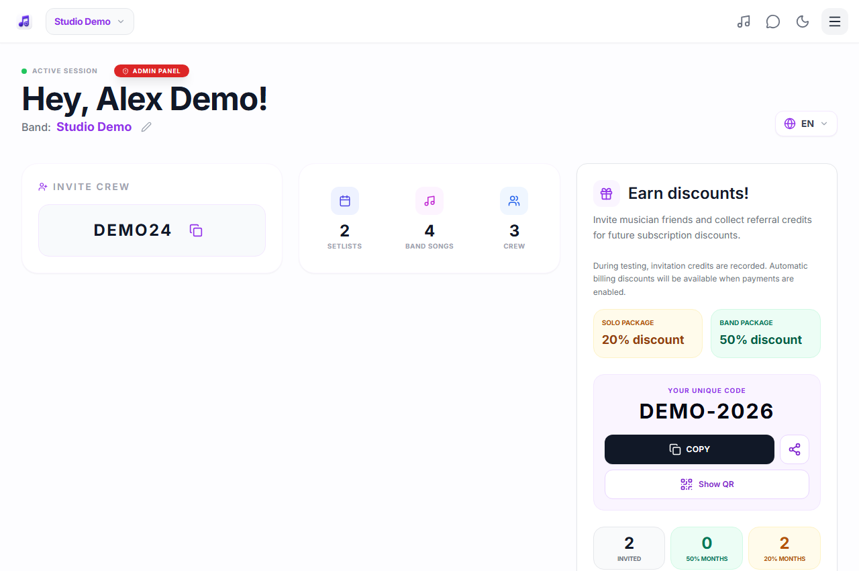Click the Setlists count 2
The width and height of the screenshot is (859, 571).
point(345,231)
